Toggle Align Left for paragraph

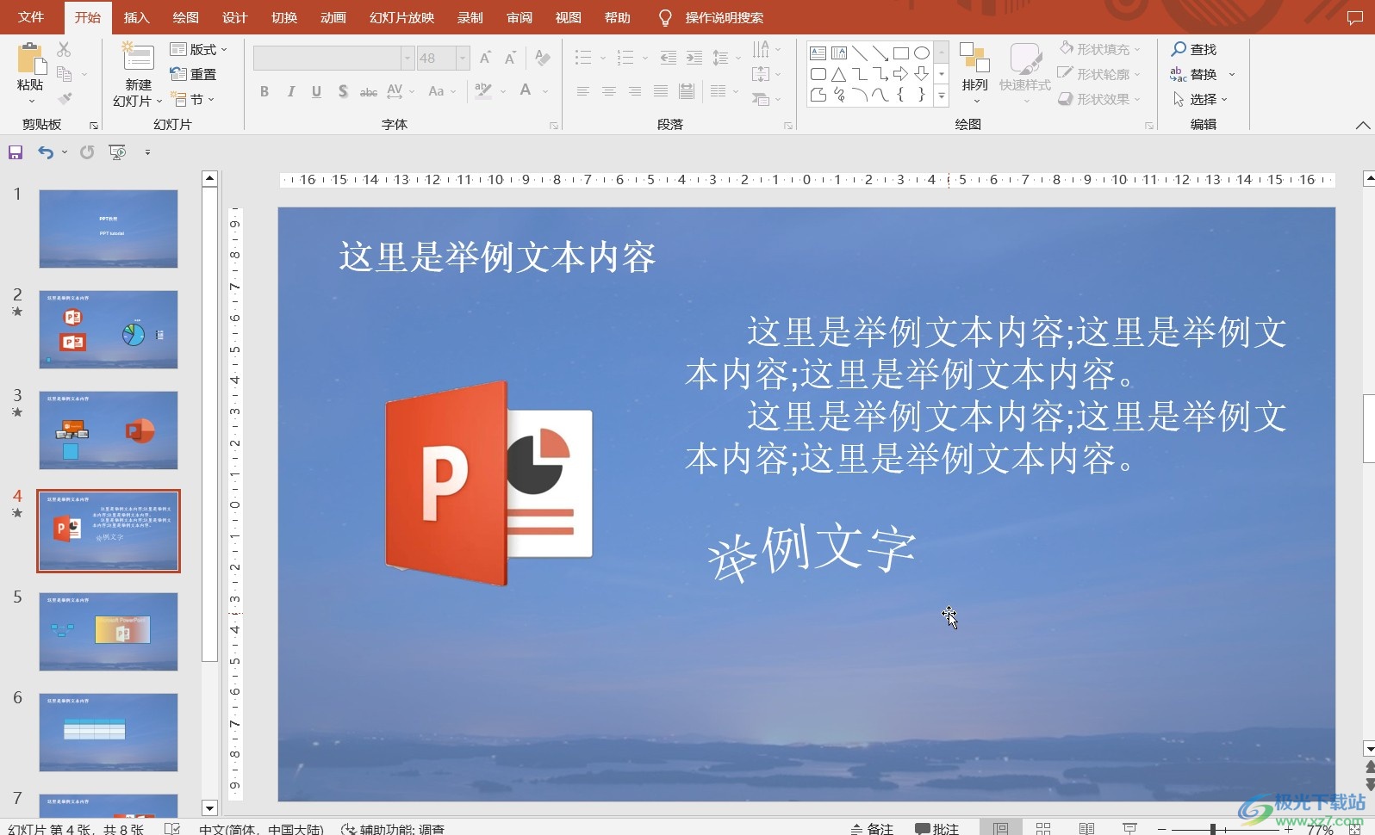(583, 91)
